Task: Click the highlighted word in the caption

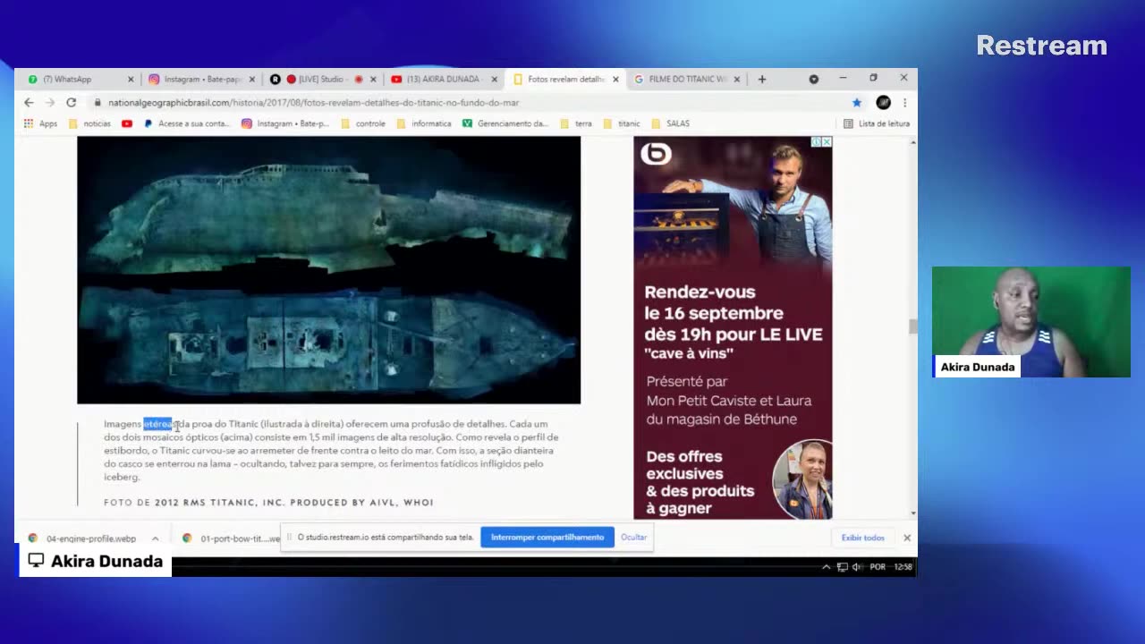Action: click(x=157, y=424)
